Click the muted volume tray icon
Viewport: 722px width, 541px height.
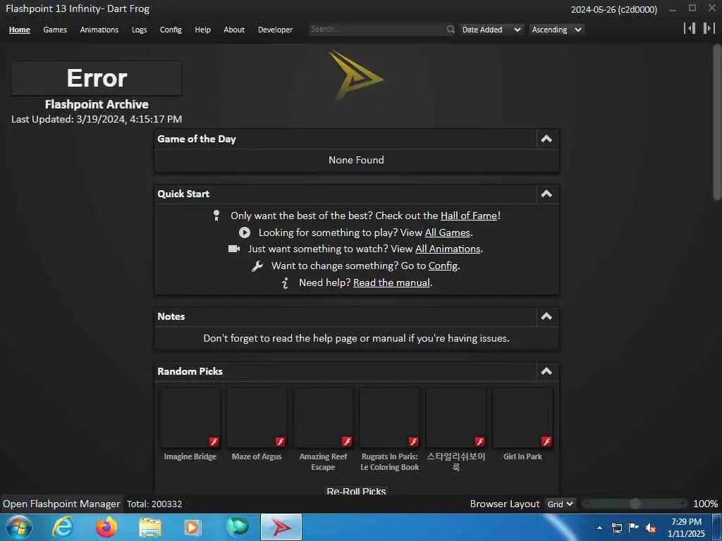click(651, 528)
